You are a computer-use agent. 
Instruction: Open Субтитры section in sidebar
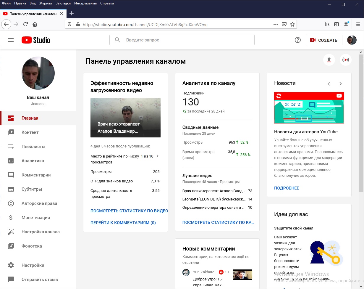tap(38, 189)
